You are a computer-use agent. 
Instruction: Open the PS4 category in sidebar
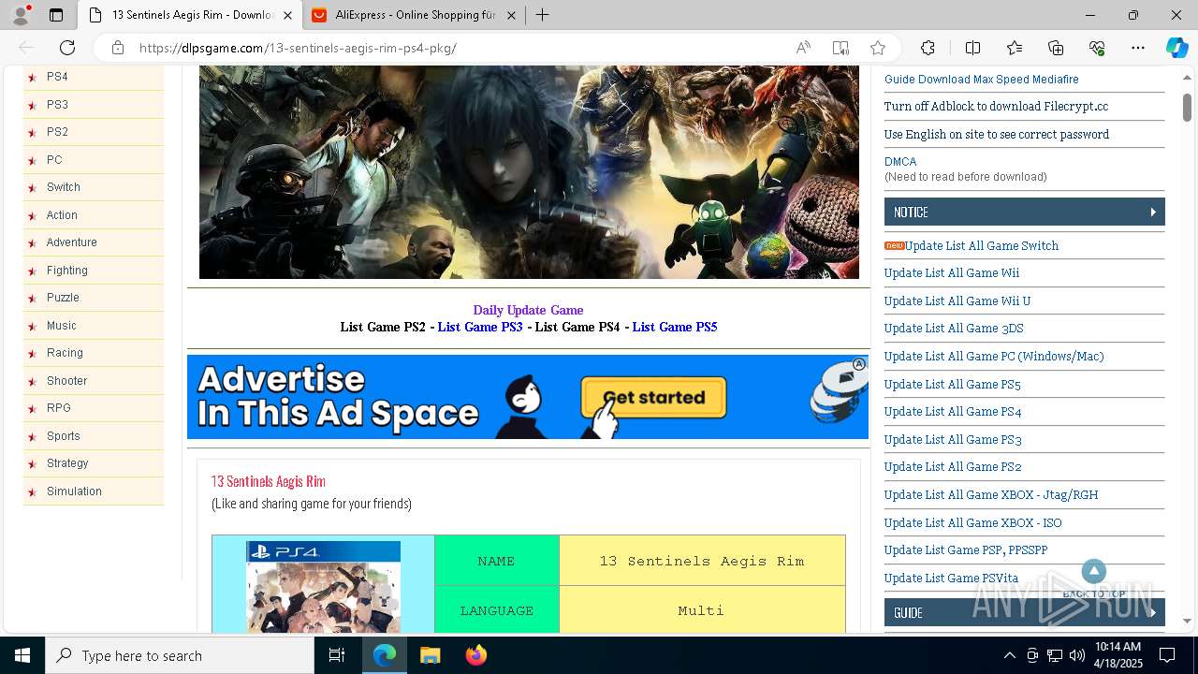[57, 77]
